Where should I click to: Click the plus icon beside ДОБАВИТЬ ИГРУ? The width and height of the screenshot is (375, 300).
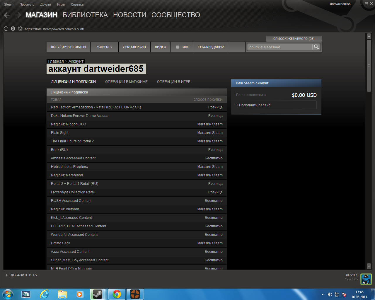[x=7, y=275]
